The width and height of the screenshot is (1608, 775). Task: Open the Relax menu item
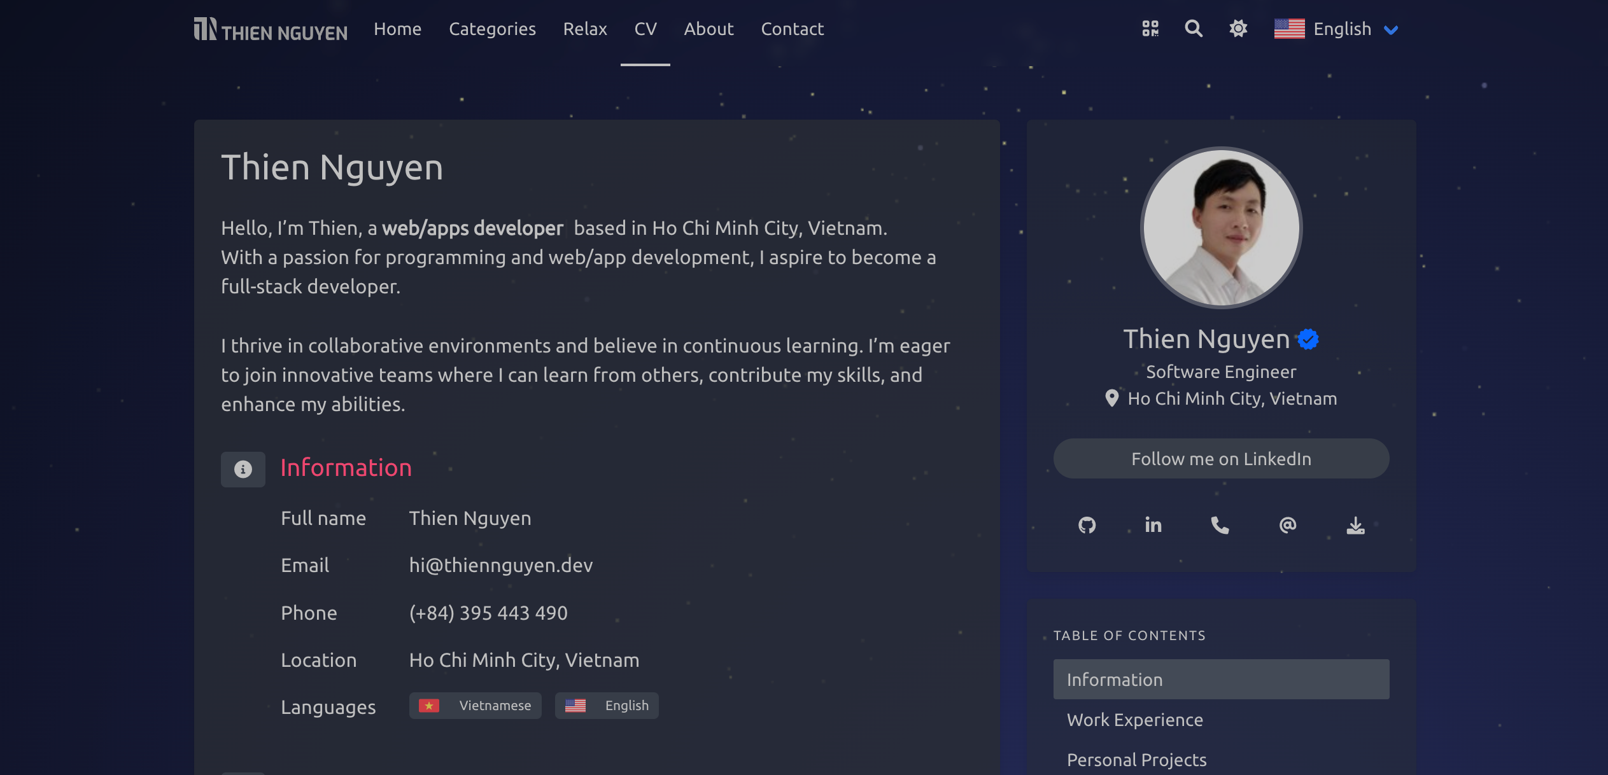pyautogui.click(x=584, y=29)
